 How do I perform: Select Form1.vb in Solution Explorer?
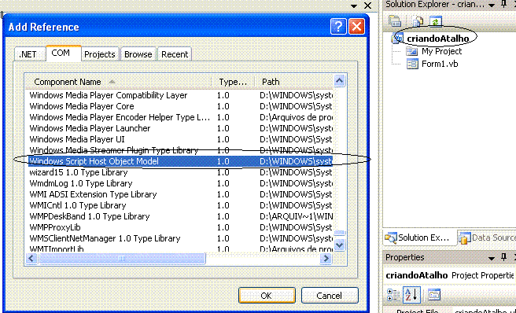pyautogui.click(x=440, y=64)
